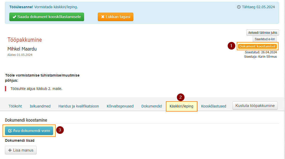Click the X icon on the Lükkan tagasi button
Screen dimensions: 285x159
tap(103, 17)
